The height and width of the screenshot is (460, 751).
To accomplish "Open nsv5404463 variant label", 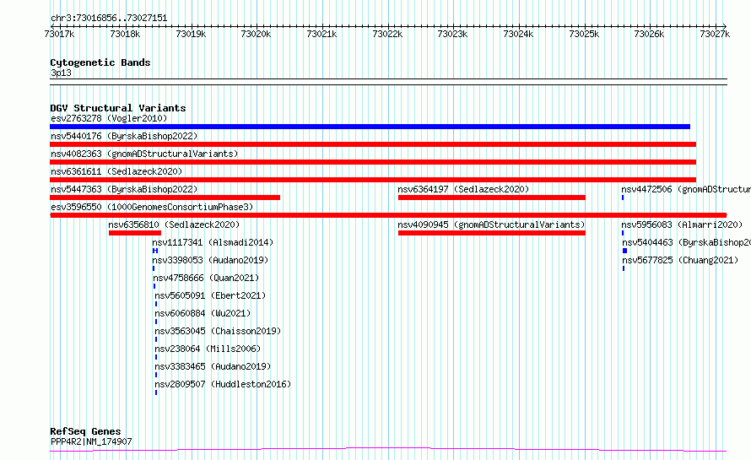I will pos(686,242).
